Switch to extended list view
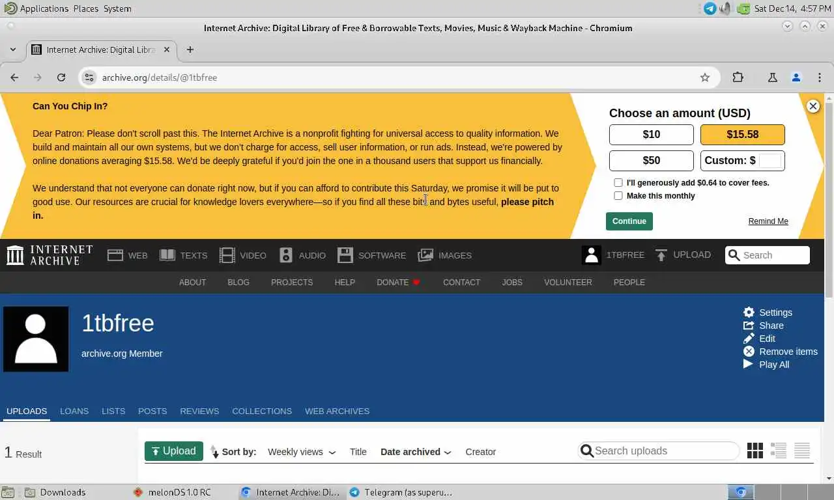The image size is (834, 500). tap(779, 451)
